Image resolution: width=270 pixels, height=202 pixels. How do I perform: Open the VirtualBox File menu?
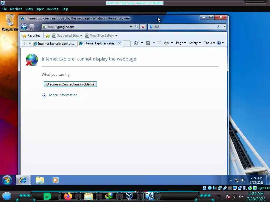pos(4,9)
